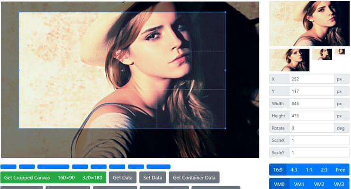Switch to view mode VM0
The width and height of the screenshot is (351, 189).
pyautogui.click(x=279, y=184)
